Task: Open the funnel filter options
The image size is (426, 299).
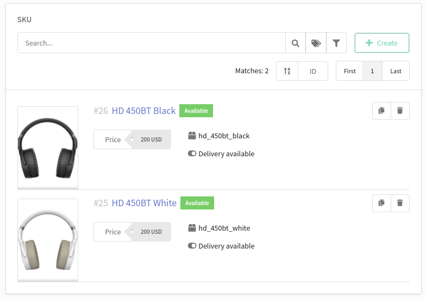Action: (x=336, y=43)
